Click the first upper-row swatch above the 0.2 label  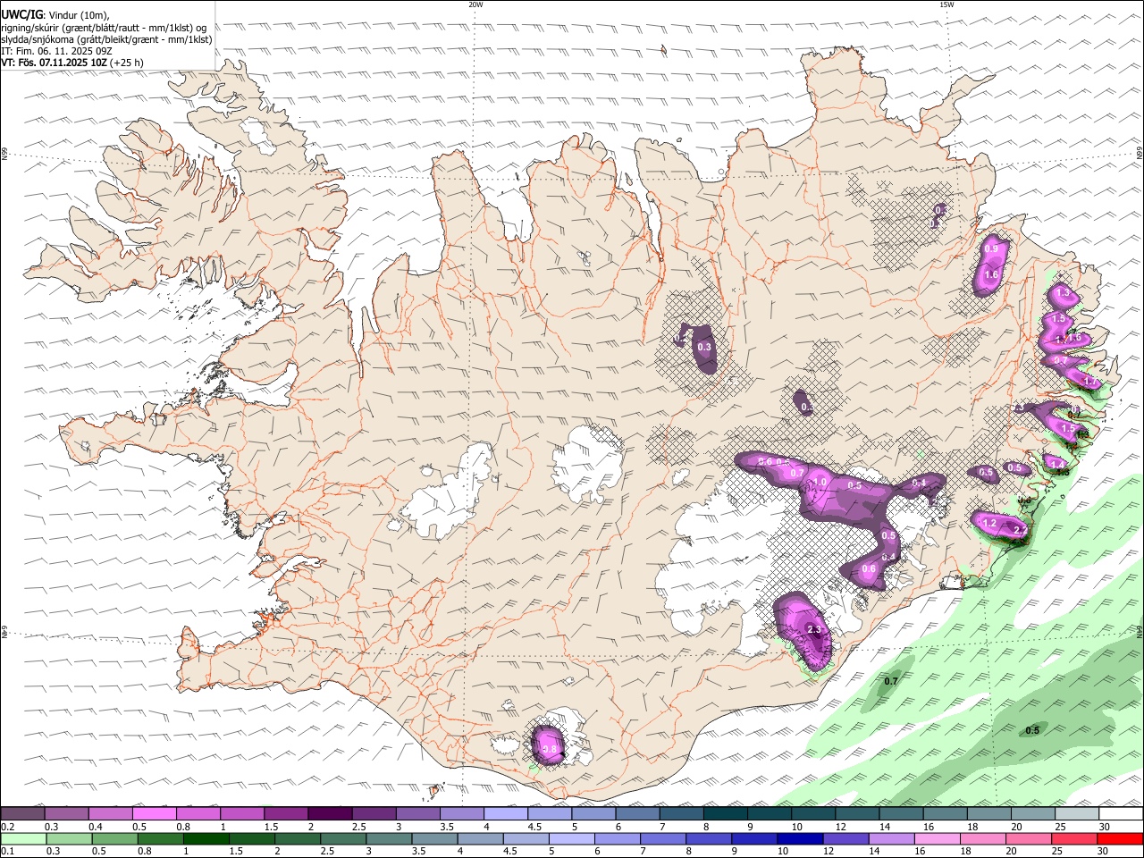pyautogui.click(x=23, y=813)
